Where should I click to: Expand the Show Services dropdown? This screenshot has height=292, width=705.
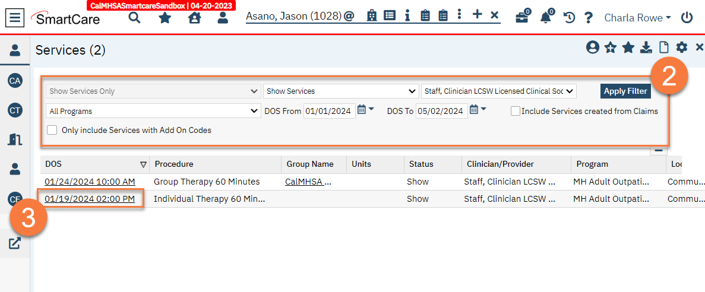point(341,91)
